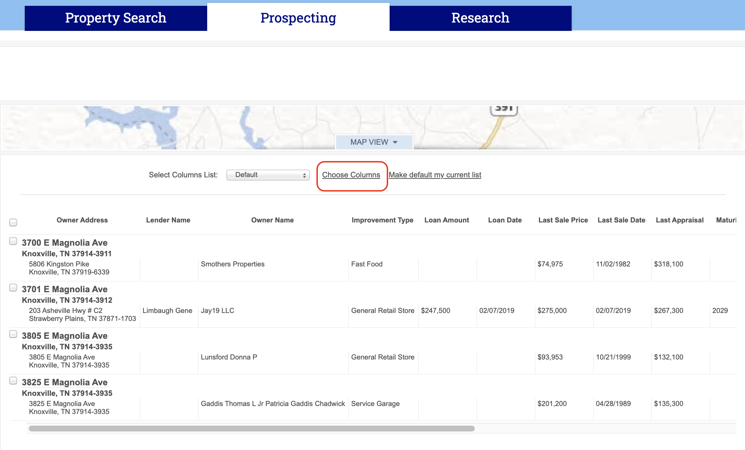The image size is (745, 450).
Task: Sort by the Loan Amount column header
Action: click(x=447, y=220)
